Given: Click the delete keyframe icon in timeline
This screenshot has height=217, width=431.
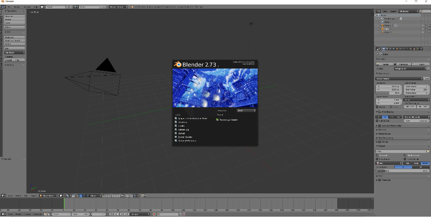Looking at the screenshot, I should point(184,214).
